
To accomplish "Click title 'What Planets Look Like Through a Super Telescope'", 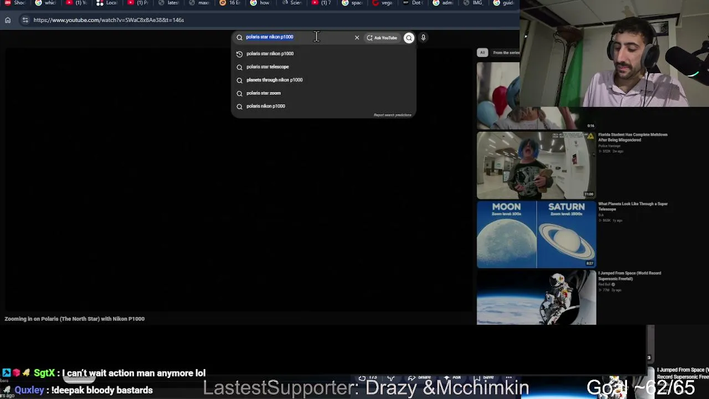I will pyautogui.click(x=633, y=206).
